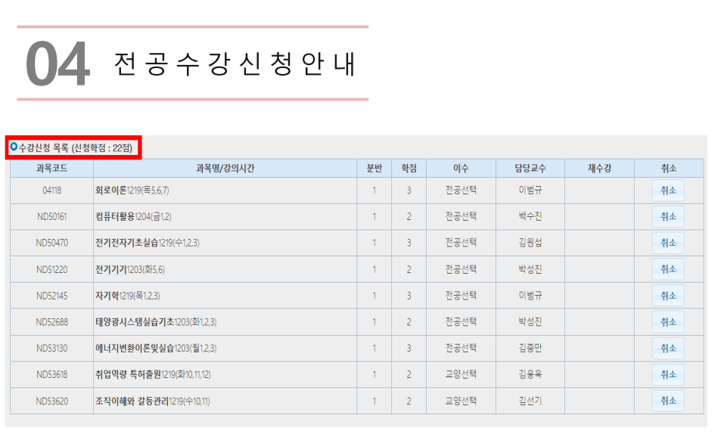Image resolution: width=718 pixels, height=440 pixels.
Task: Open the 태양광시스템실습기초 course entry
Action: [x=135, y=322]
